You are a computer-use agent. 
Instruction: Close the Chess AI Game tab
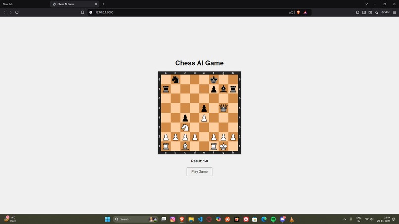[96, 4]
